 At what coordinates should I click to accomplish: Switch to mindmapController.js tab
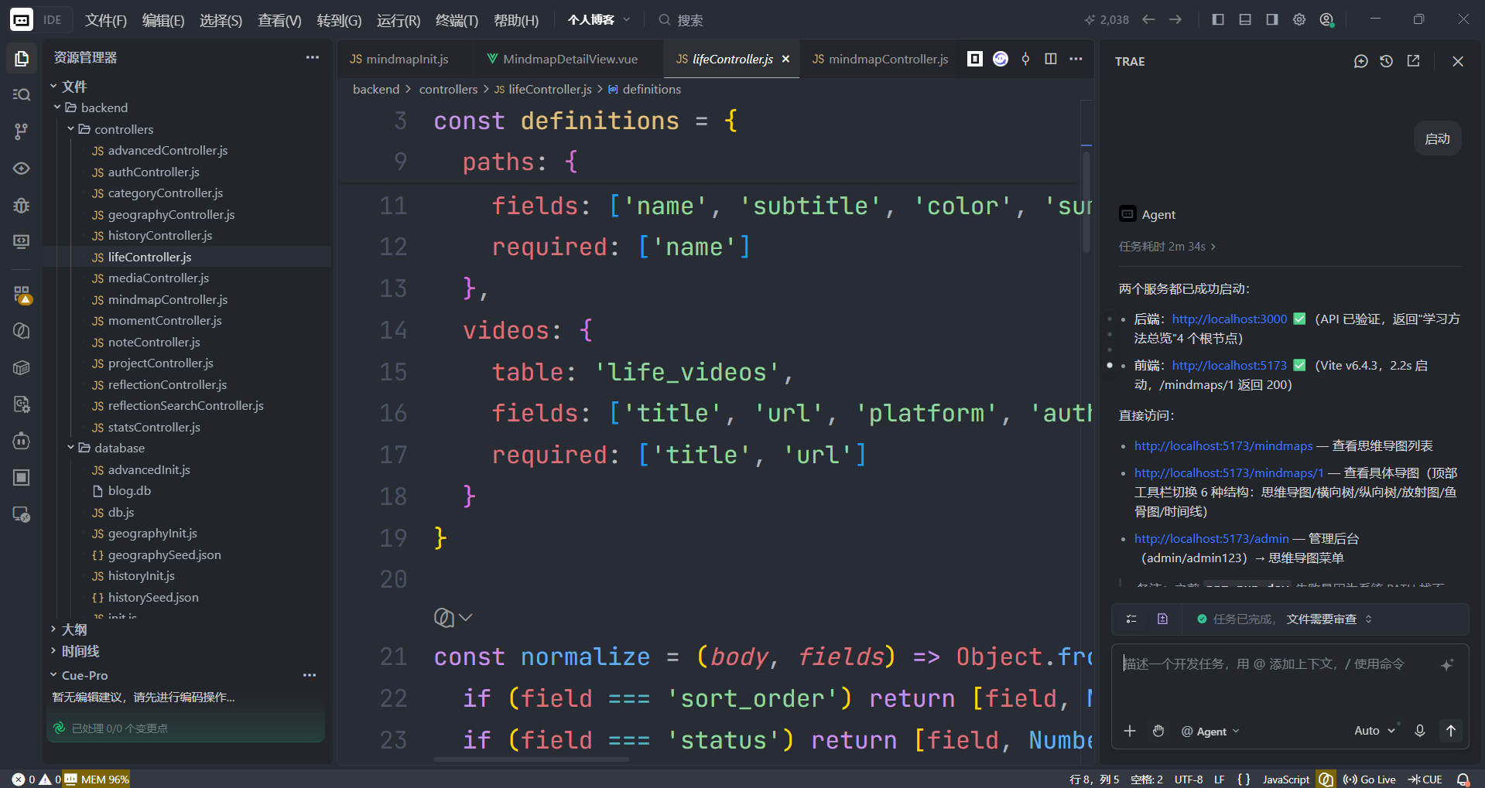click(881, 59)
